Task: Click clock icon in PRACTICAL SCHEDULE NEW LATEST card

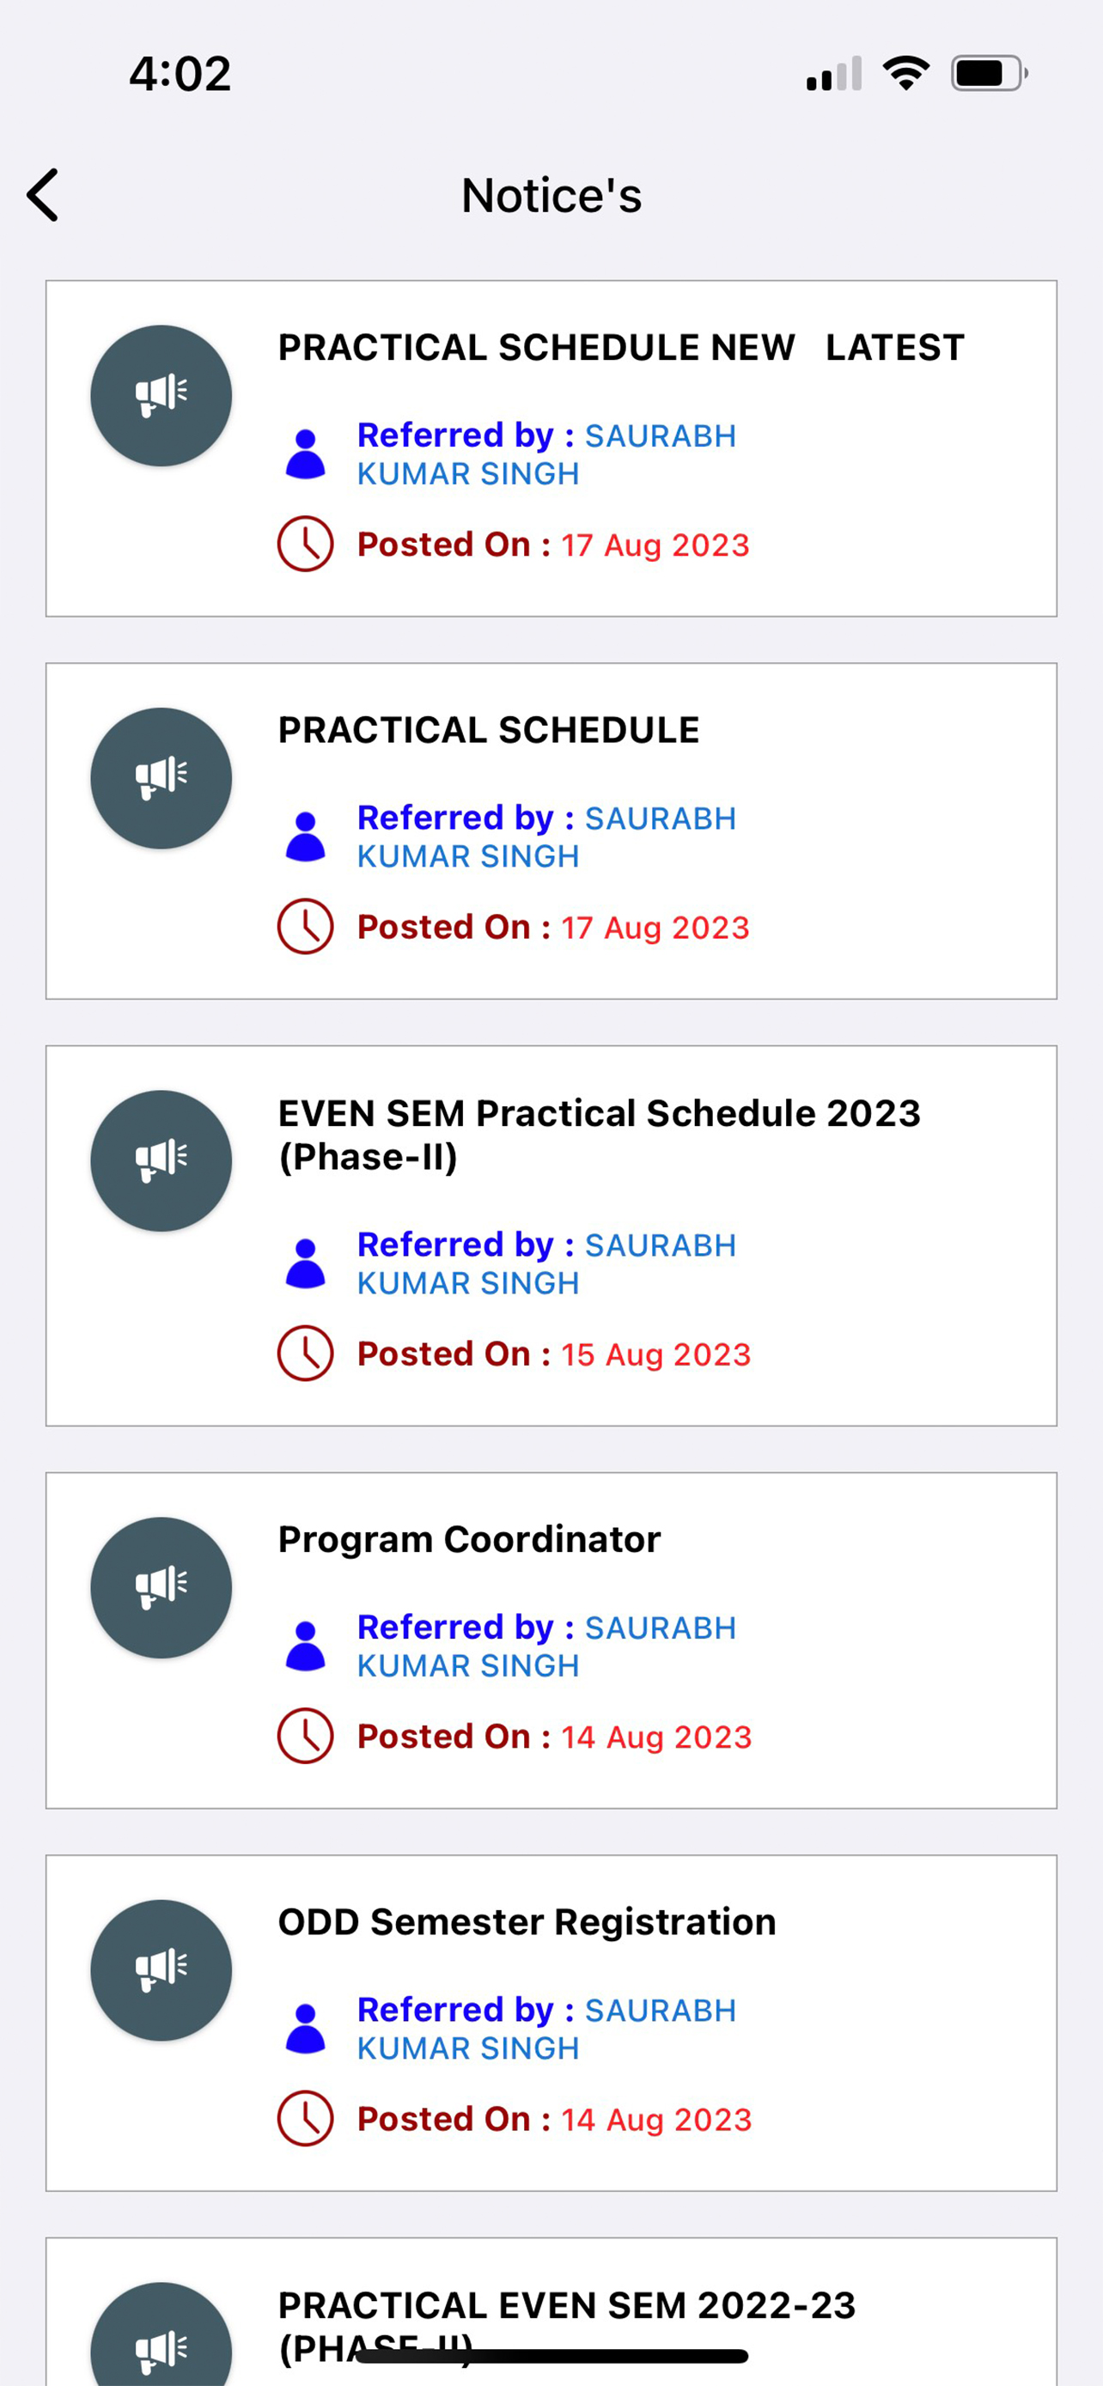Action: coord(306,544)
